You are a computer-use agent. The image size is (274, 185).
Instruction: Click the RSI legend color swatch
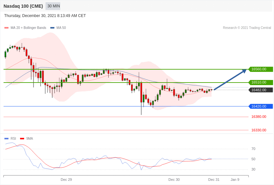(6, 138)
